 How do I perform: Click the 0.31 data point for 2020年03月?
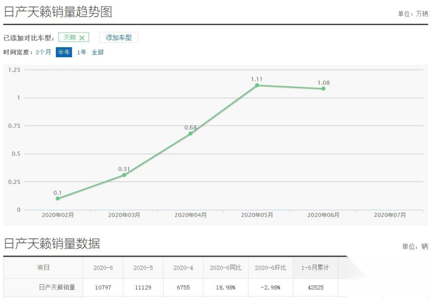click(124, 175)
